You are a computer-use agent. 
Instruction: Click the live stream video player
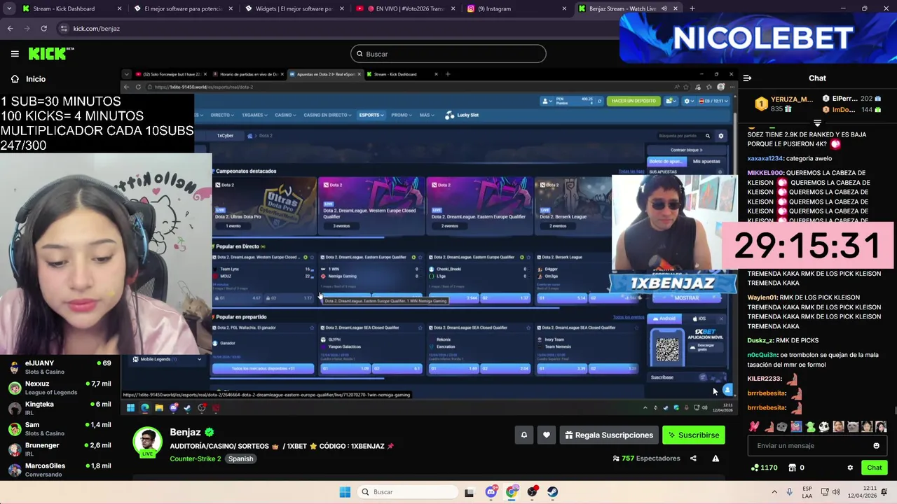pos(429,241)
